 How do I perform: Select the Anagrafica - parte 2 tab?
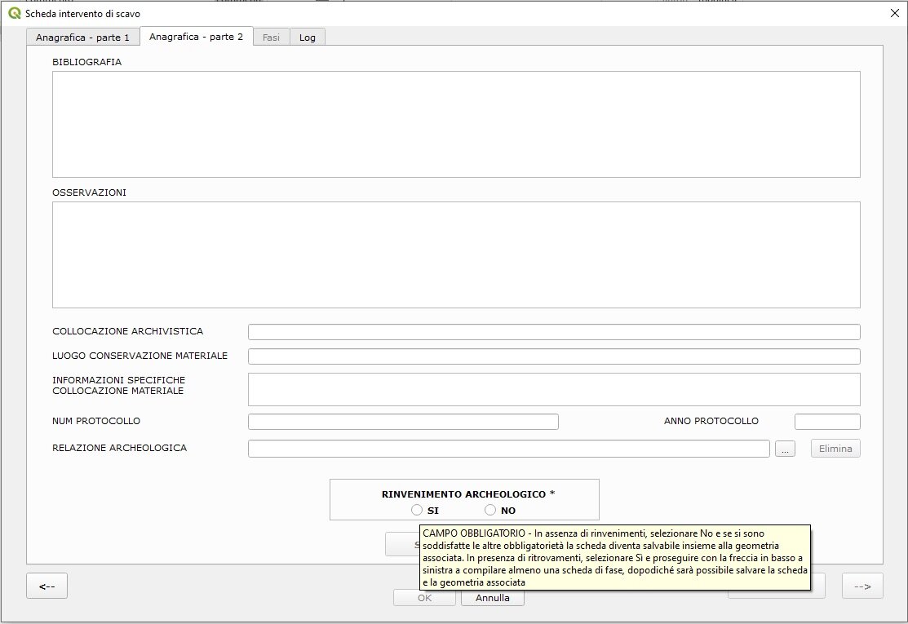point(196,37)
